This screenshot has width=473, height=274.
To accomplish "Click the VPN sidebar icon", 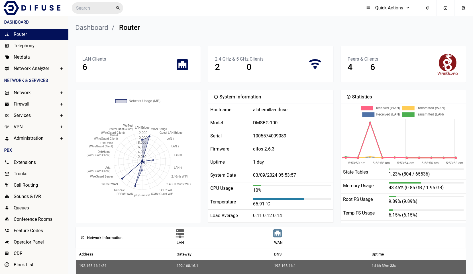I will [x=7, y=127].
